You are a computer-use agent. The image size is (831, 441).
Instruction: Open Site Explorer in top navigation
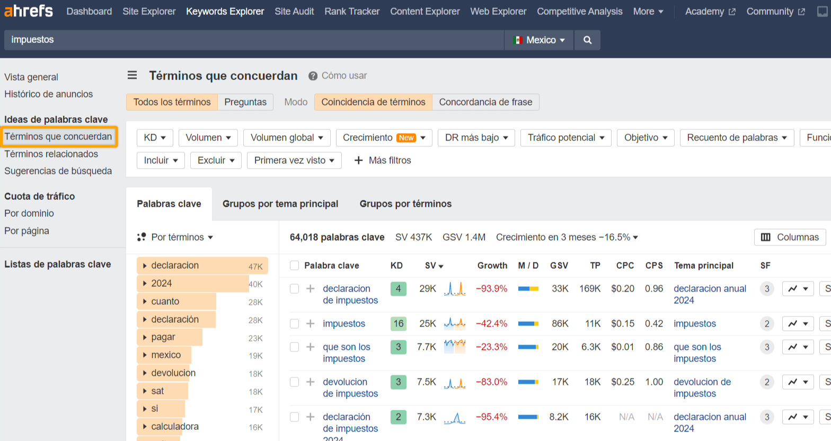(x=149, y=11)
